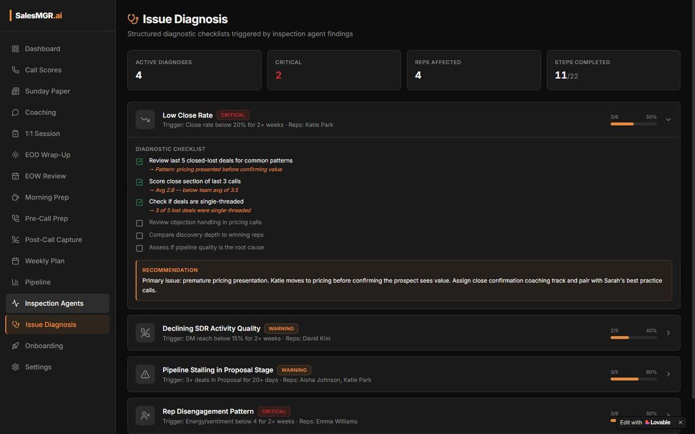Open the Onboarding sidebar link
This screenshot has height=434, width=695.
pos(57,346)
